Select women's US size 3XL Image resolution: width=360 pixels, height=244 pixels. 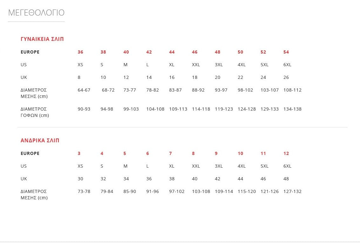coord(219,65)
